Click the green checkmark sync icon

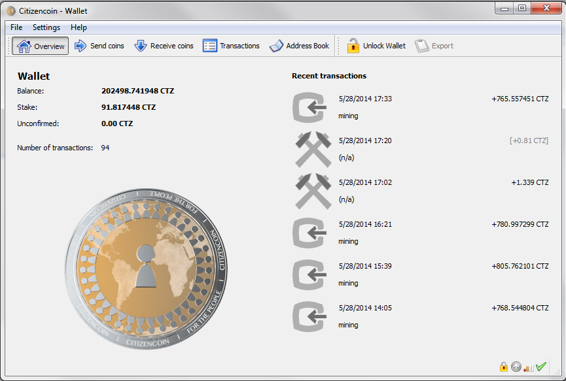(x=540, y=367)
